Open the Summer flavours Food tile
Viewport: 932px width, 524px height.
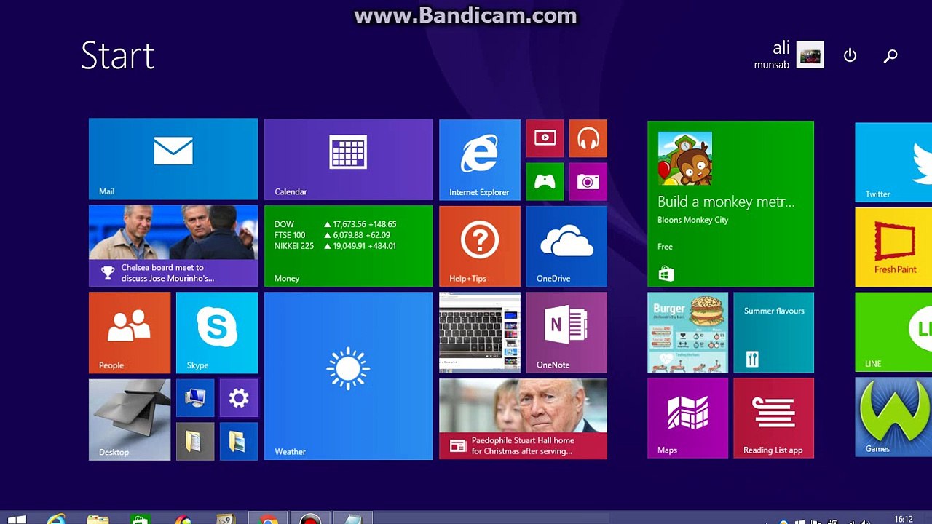click(x=773, y=333)
